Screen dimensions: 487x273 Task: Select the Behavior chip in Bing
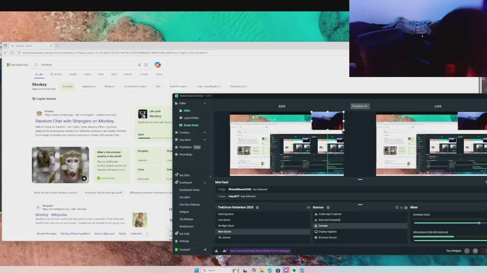point(110,86)
